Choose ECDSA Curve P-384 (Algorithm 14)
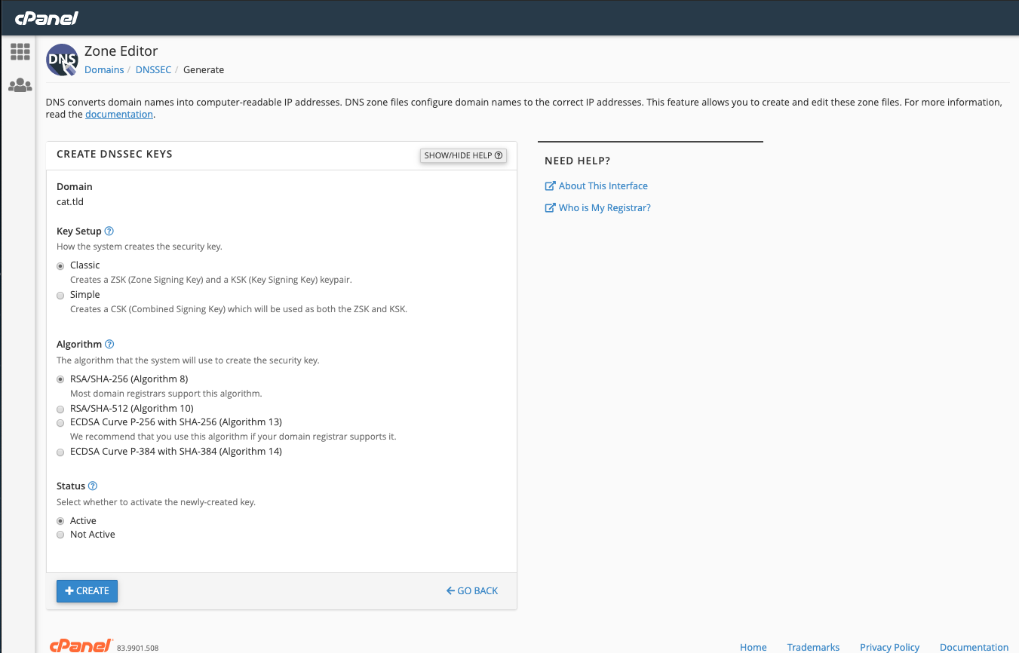The height and width of the screenshot is (653, 1019). click(x=60, y=452)
